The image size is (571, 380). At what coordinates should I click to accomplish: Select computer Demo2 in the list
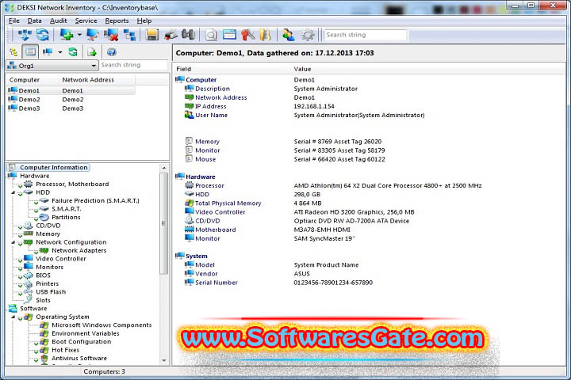(x=71, y=99)
